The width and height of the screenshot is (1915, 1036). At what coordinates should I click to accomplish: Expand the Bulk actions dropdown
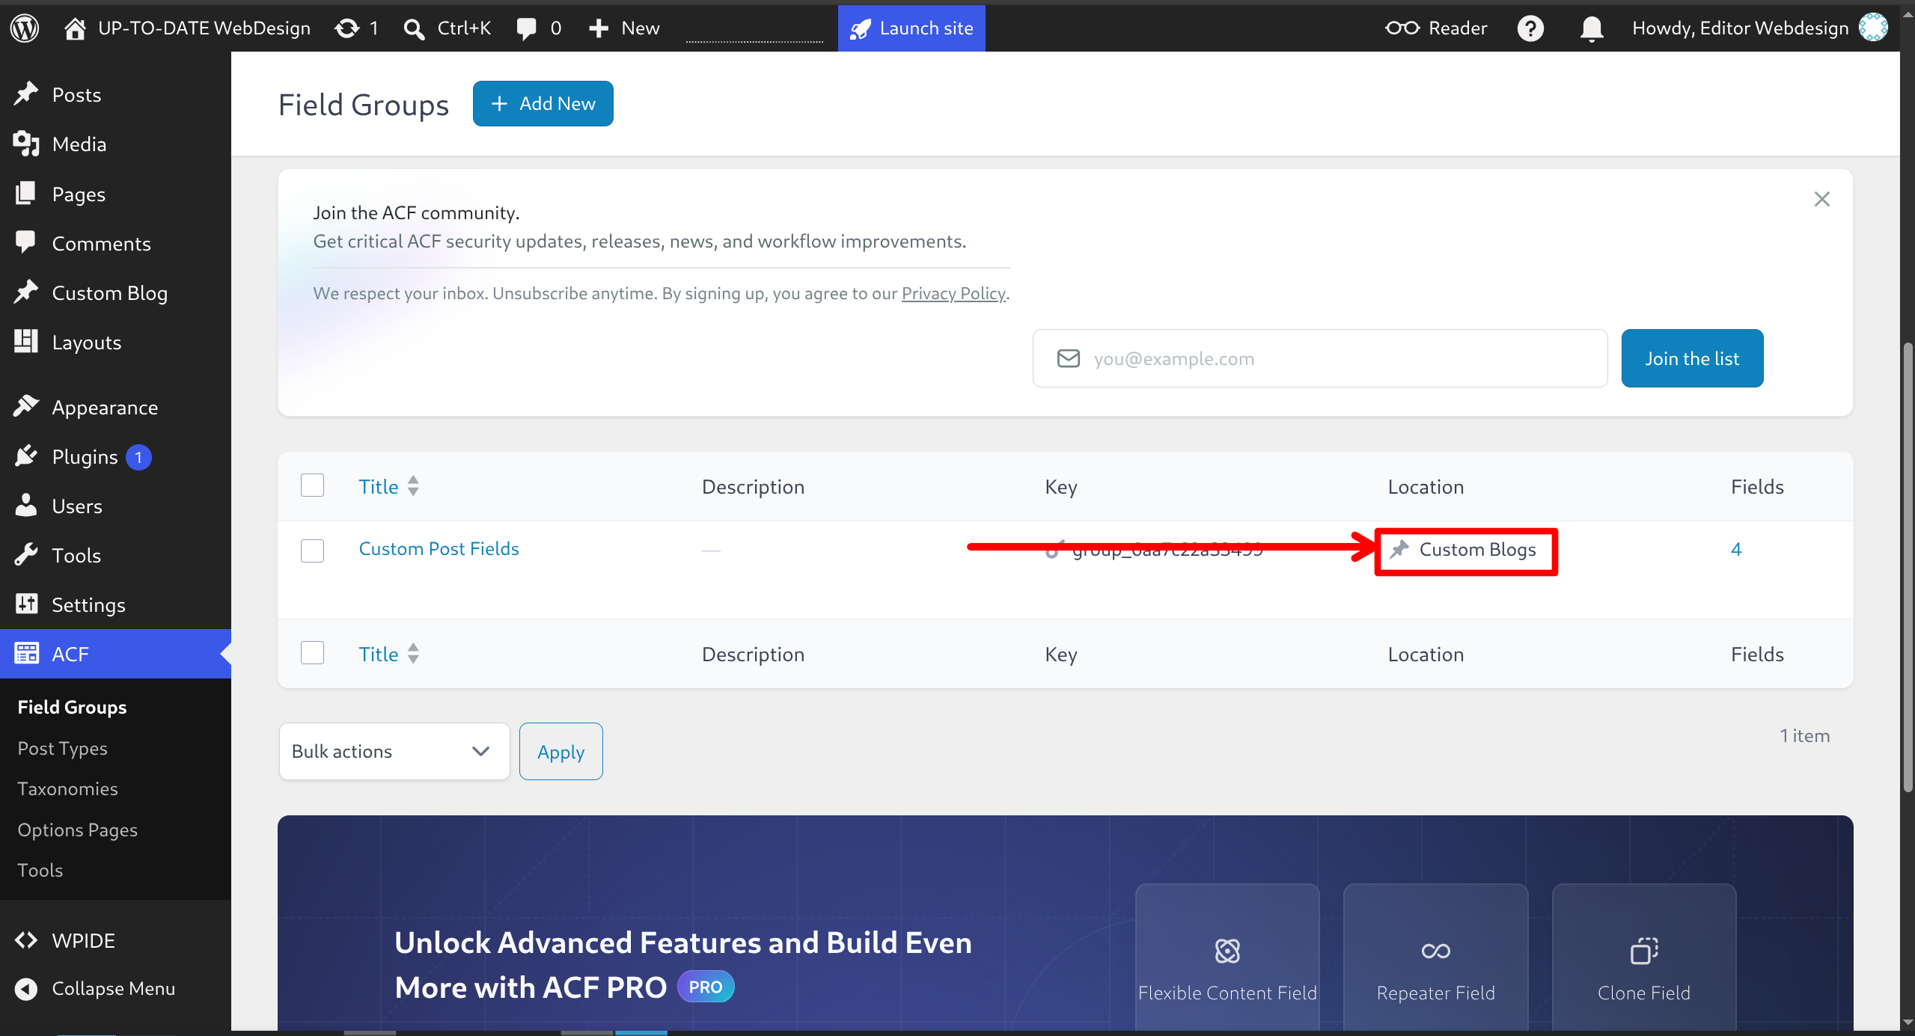394,751
